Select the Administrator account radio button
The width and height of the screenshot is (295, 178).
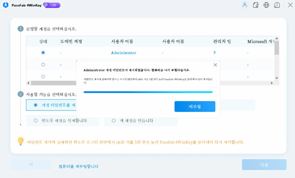click(43, 53)
